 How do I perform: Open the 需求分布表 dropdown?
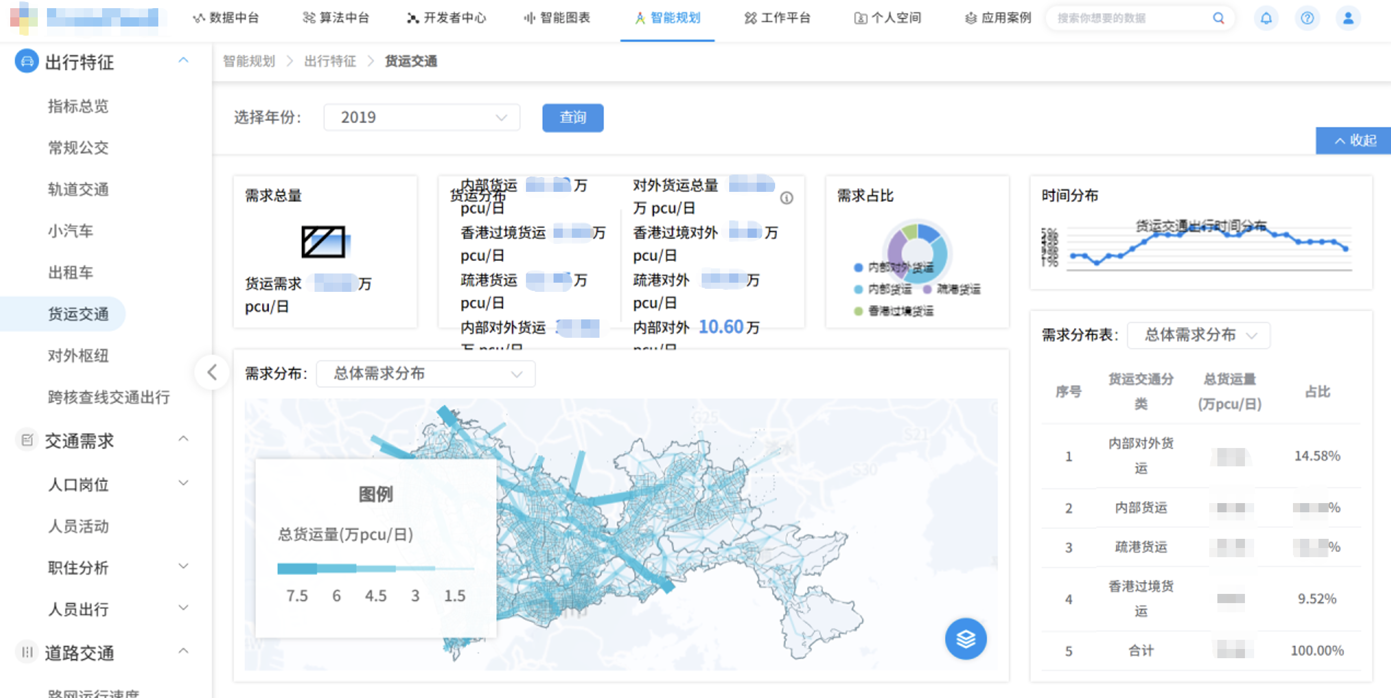click(1199, 336)
